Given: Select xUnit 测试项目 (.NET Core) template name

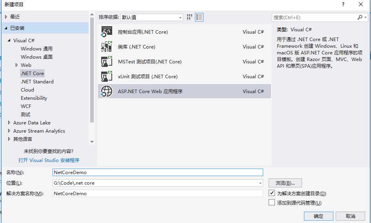Looking at the screenshot, I should pyautogui.click(x=147, y=76).
